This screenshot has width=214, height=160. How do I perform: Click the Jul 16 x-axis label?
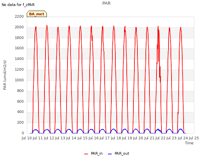point(94,138)
